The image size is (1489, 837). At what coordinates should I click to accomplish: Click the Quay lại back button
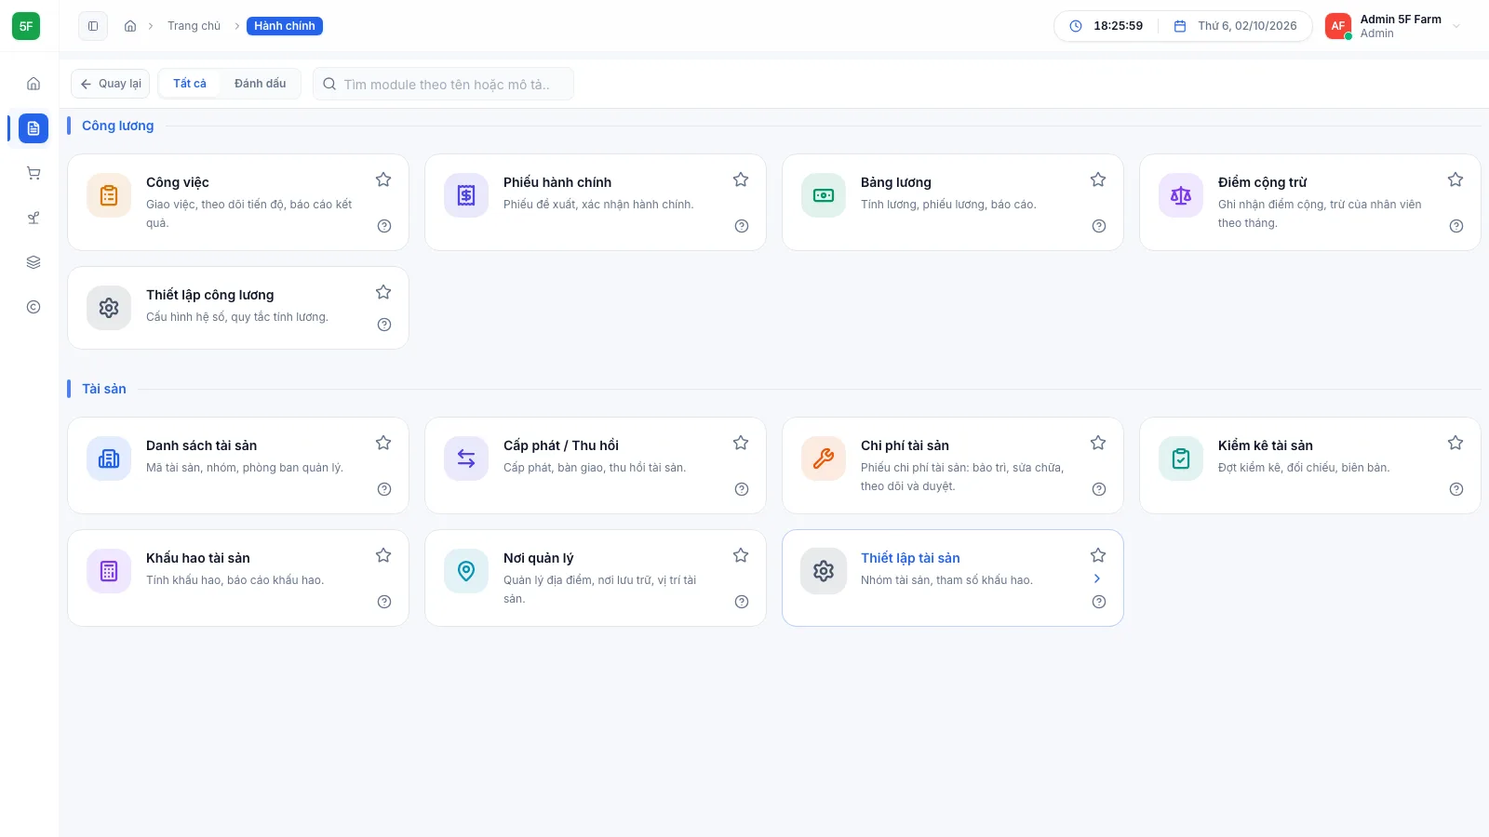[x=111, y=84]
